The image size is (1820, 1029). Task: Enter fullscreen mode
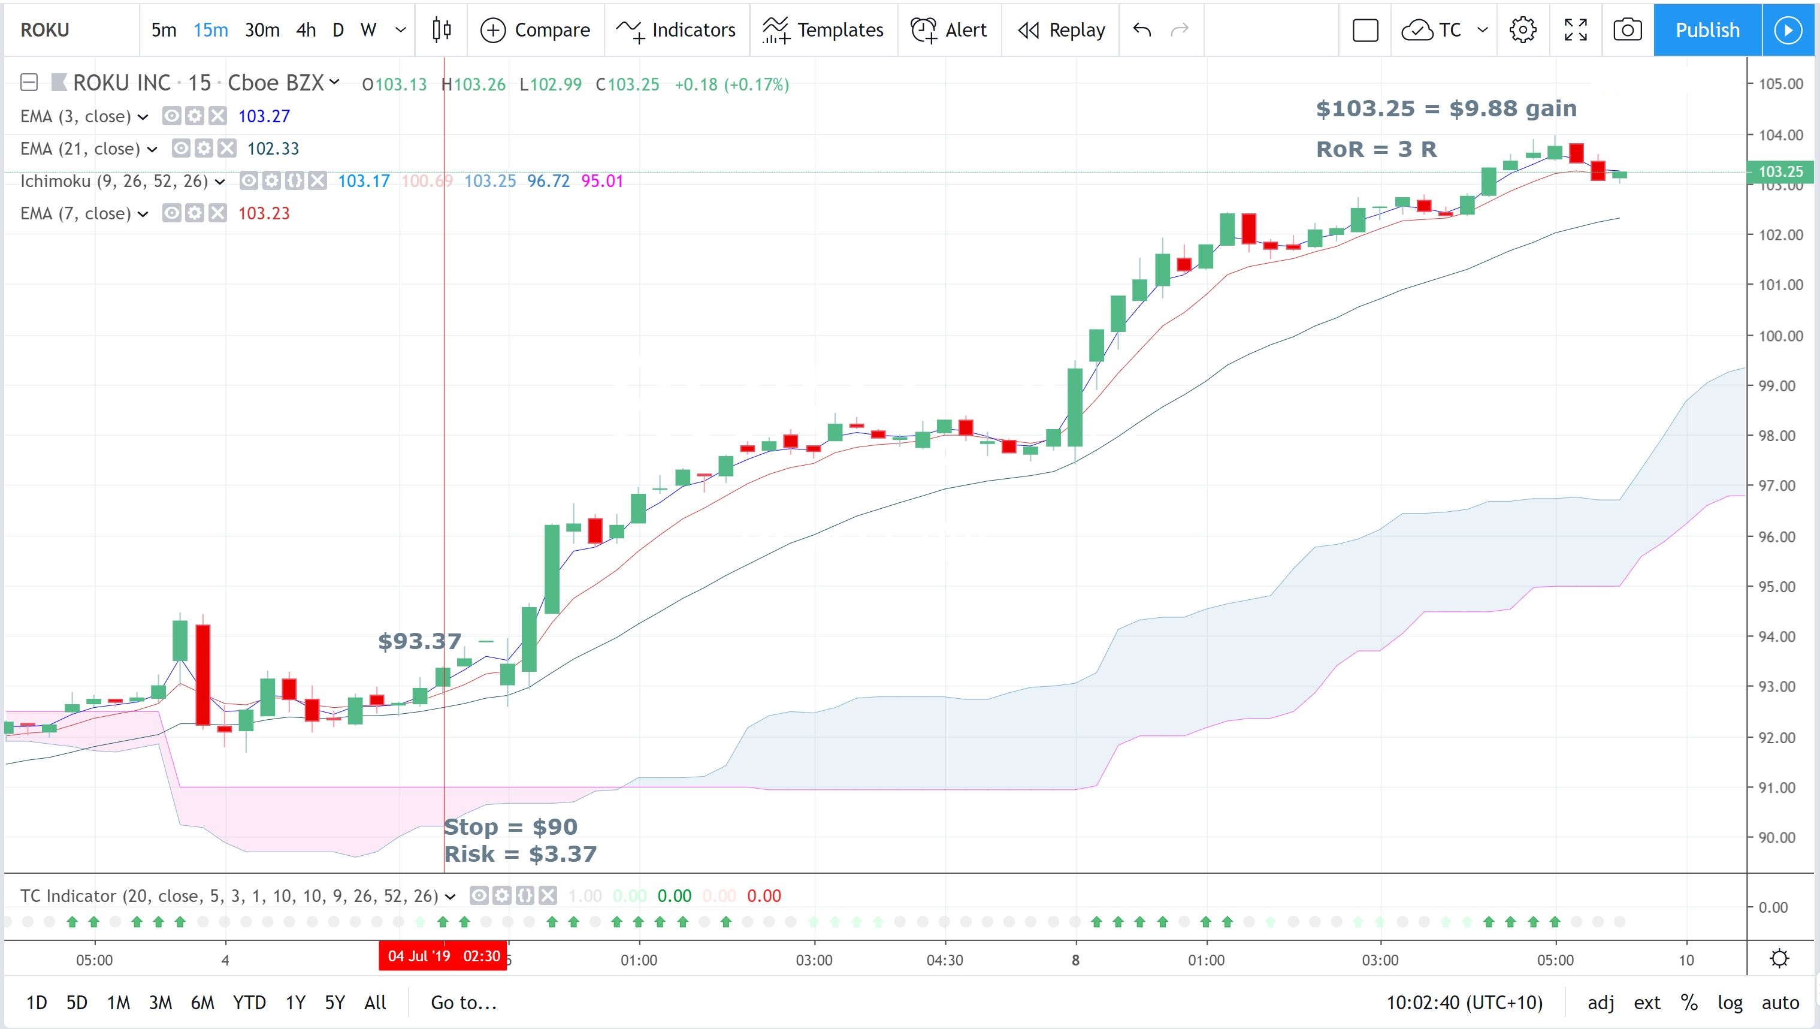coord(1576,30)
